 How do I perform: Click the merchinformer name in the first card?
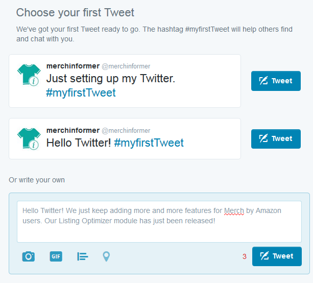click(x=73, y=66)
